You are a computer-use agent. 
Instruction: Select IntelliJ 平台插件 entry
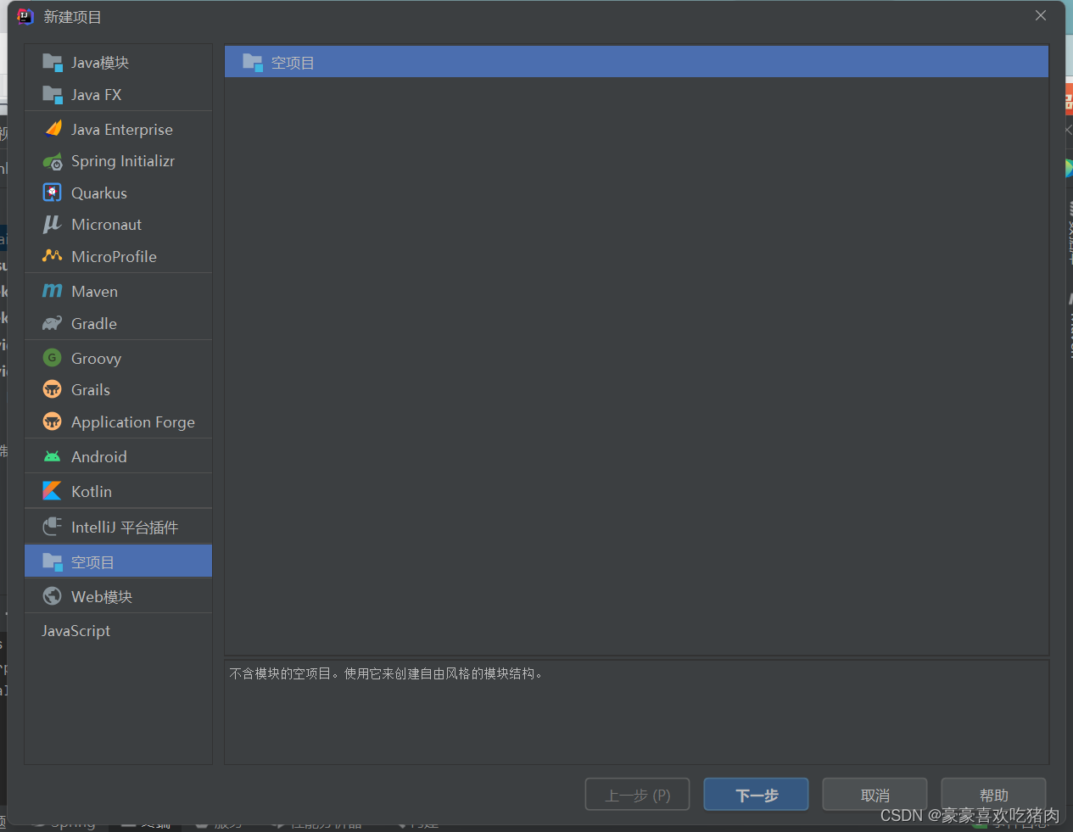[119, 527]
